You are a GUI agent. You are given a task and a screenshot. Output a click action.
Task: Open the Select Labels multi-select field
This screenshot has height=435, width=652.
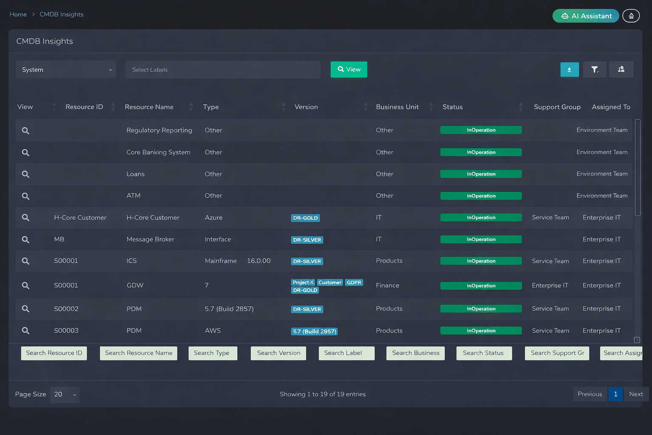[x=223, y=70]
